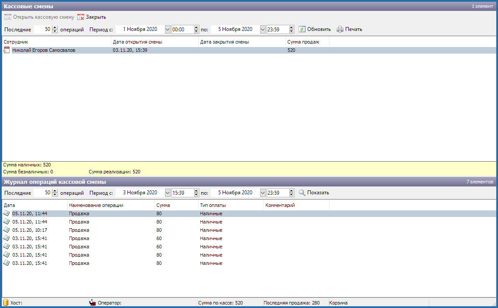Image resolution: width=498 pixels, height=308 pixels.
Task: Click Корзина in the status bar
Action: [339, 303]
